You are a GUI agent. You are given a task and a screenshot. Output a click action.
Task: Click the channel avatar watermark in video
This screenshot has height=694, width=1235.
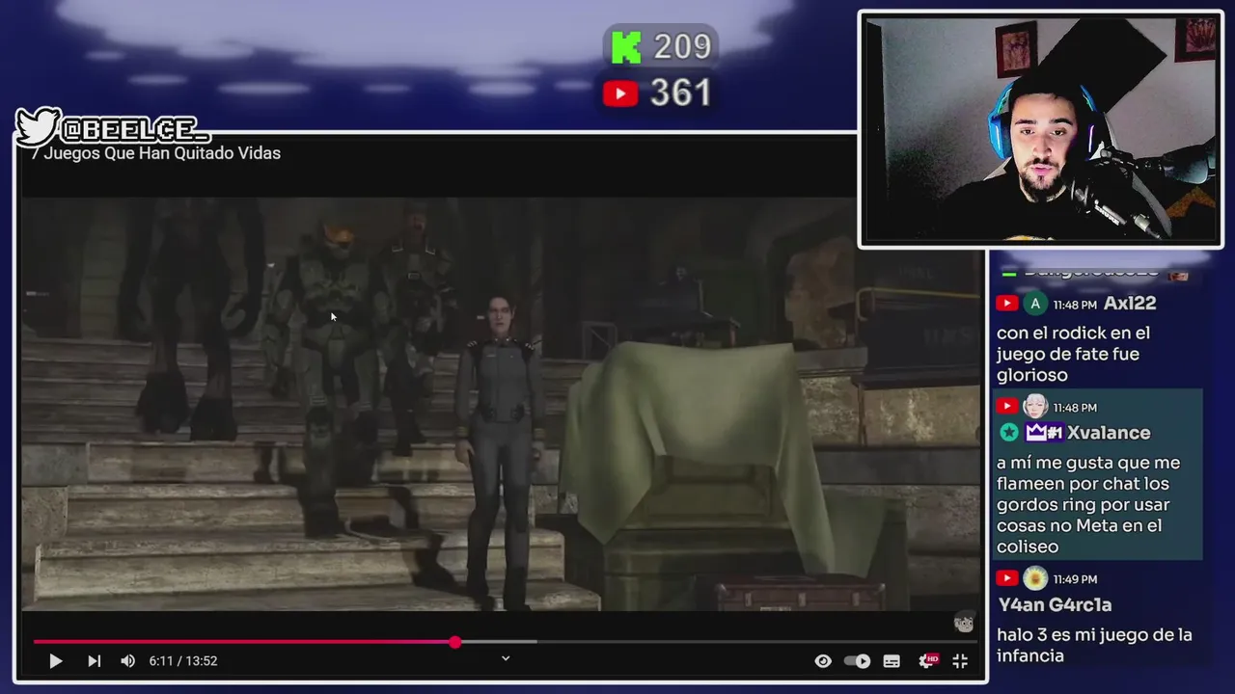pyautogui.click(x=964, y=623)
